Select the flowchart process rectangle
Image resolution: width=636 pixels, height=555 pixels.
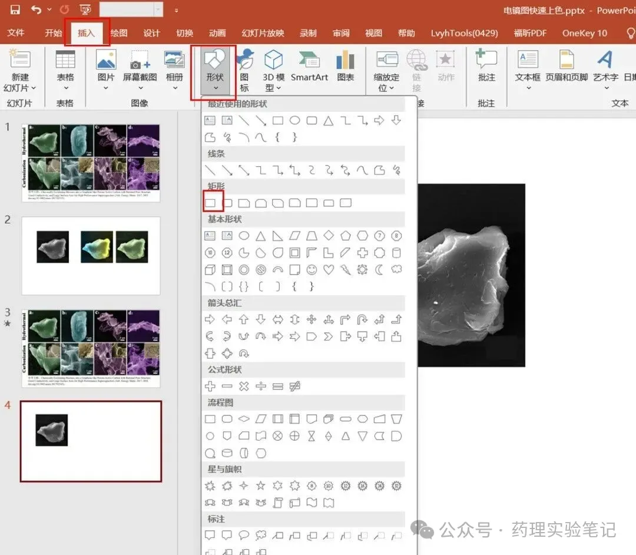(x=210, y=419)
